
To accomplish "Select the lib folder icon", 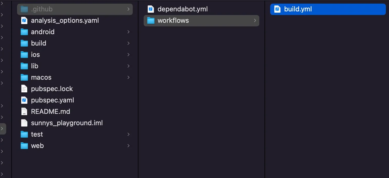I will [x=24, y=66].
